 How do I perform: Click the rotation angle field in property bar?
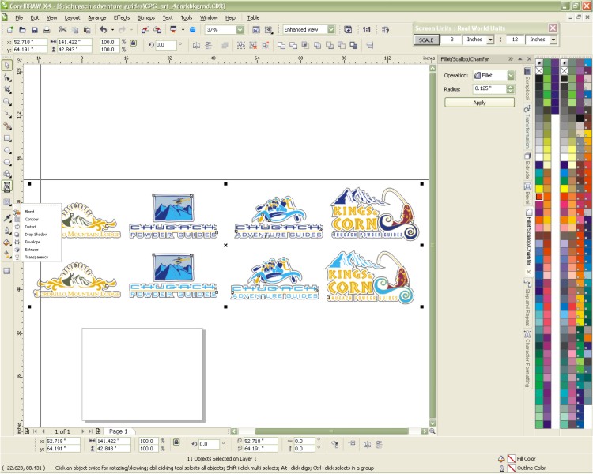tap(166, 45)
